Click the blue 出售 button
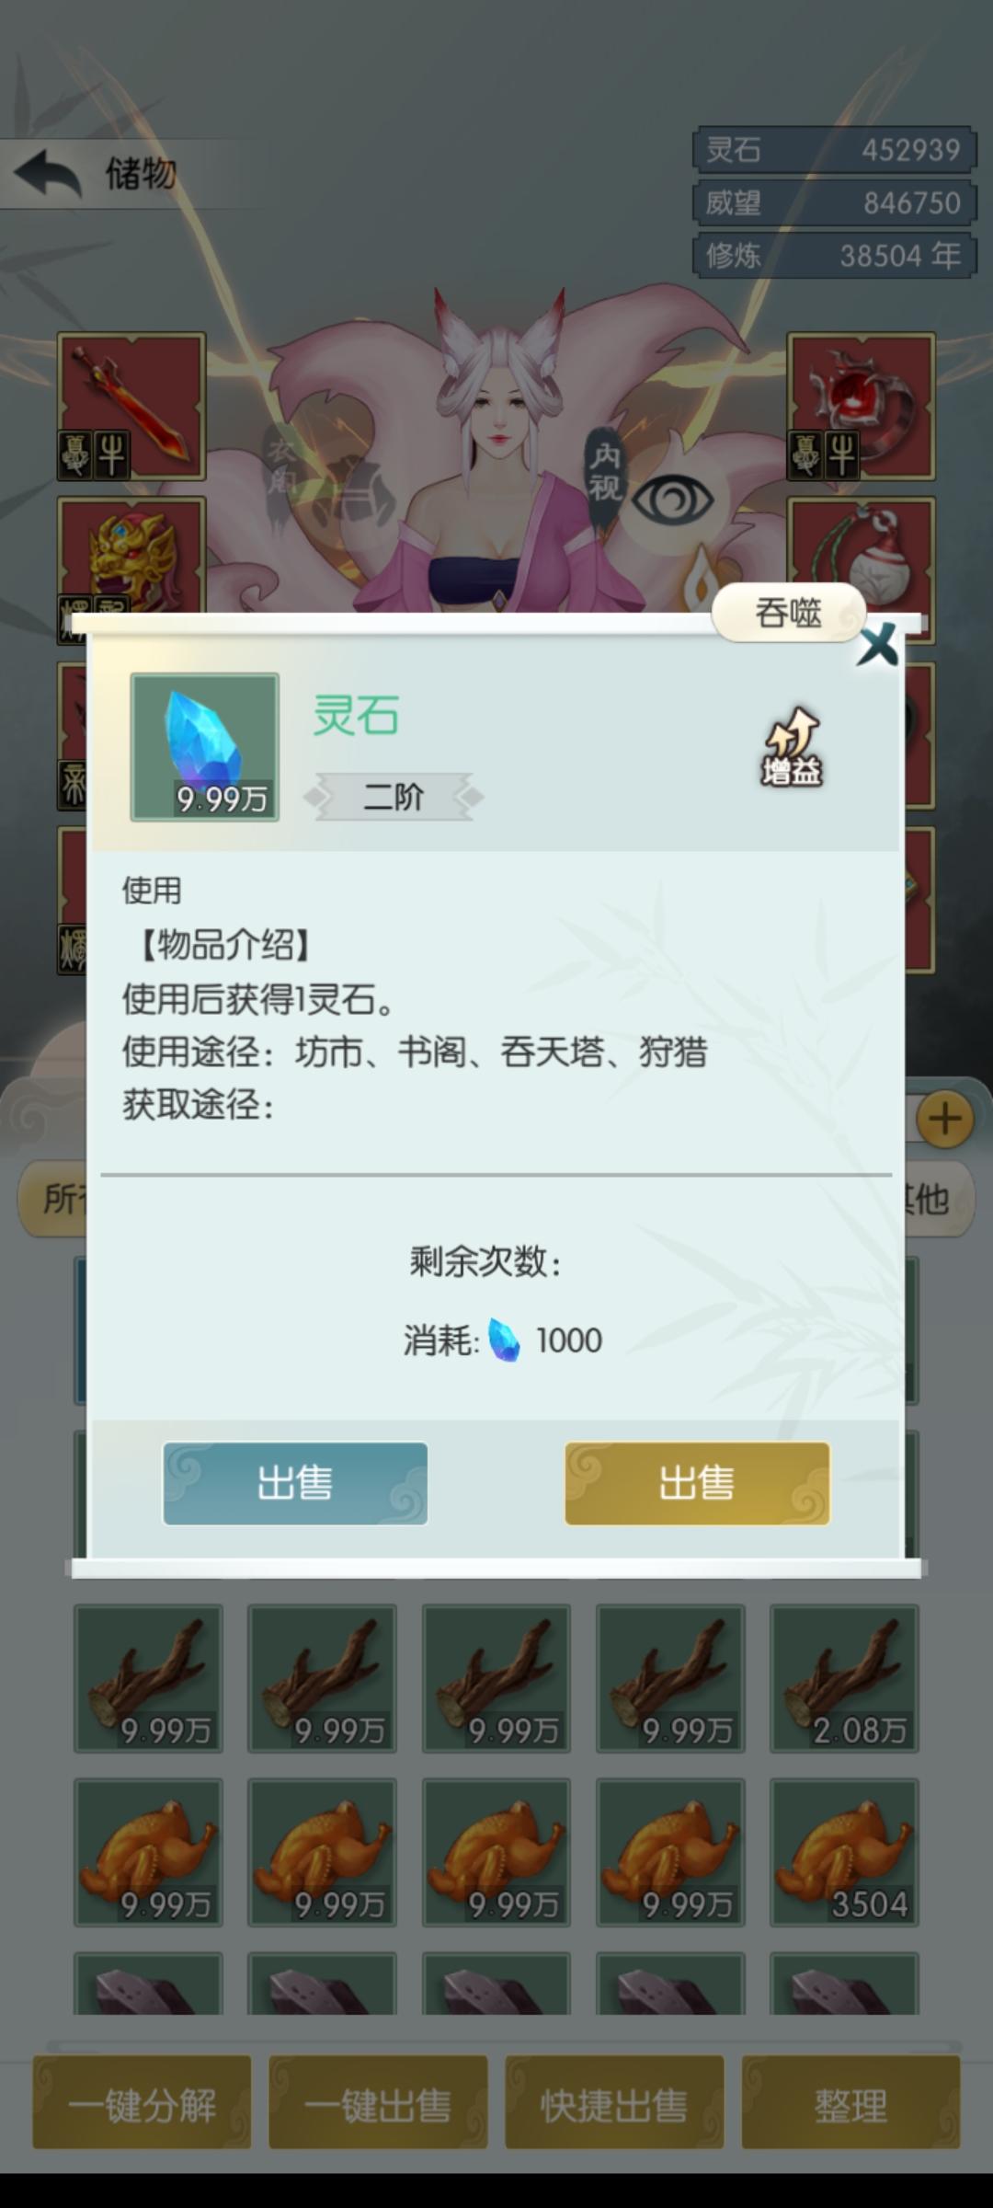This screenshot has height=2208, width=993. tap(295, 1483)
